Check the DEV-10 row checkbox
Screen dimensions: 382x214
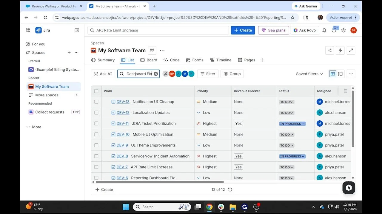pyautogui.click(x=96, y=134)
